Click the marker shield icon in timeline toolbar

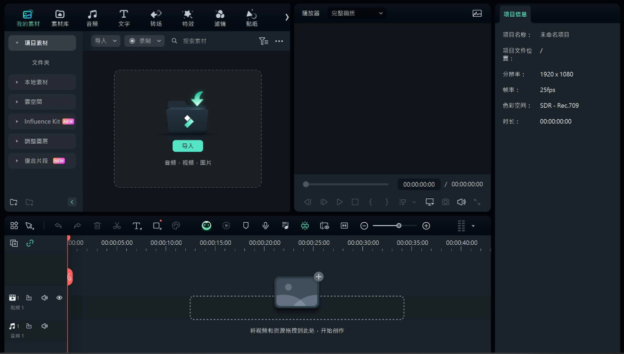click(246, 226)
